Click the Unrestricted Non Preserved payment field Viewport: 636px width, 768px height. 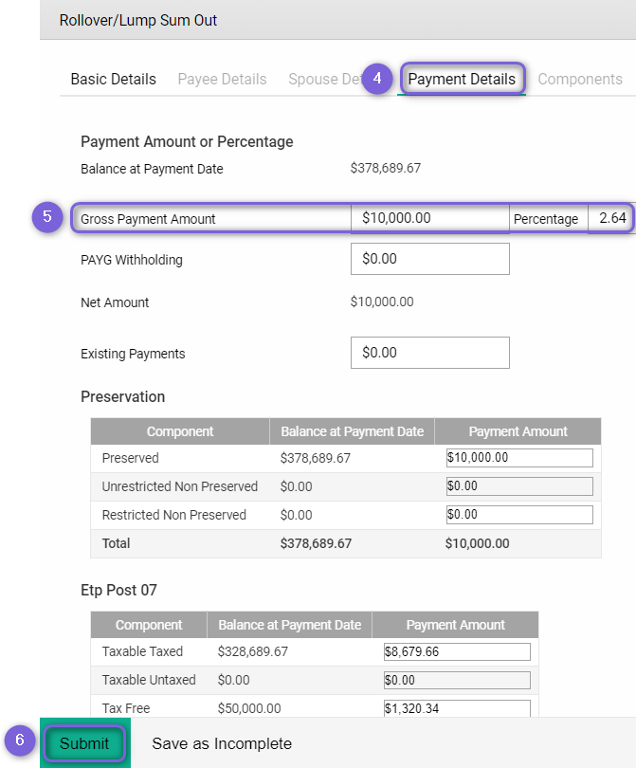pyautogui.click(x=518, y=486)
